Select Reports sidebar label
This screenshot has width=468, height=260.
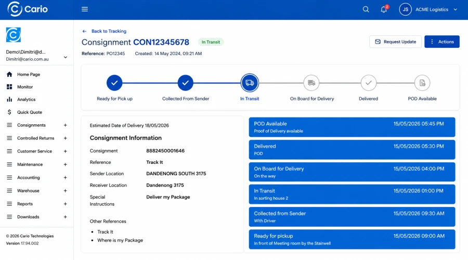[x=25, y=204]
